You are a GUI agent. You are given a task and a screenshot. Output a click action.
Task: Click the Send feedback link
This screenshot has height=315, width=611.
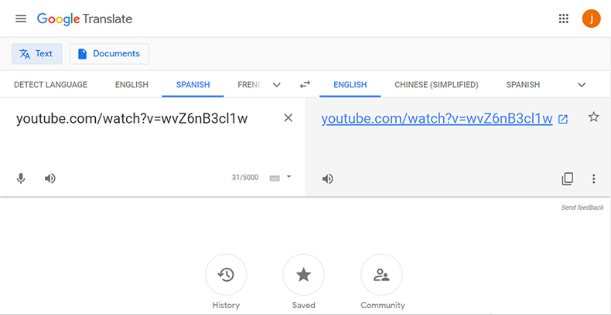point(582,208)
